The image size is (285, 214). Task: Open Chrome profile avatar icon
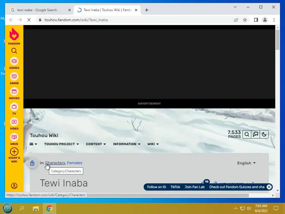point(265,20)
